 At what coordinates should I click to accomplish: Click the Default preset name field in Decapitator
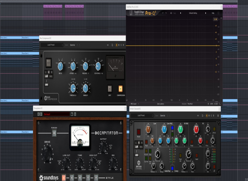pos(56,114)
